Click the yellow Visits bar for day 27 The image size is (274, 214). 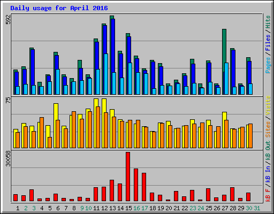click(x=225, y=116)
